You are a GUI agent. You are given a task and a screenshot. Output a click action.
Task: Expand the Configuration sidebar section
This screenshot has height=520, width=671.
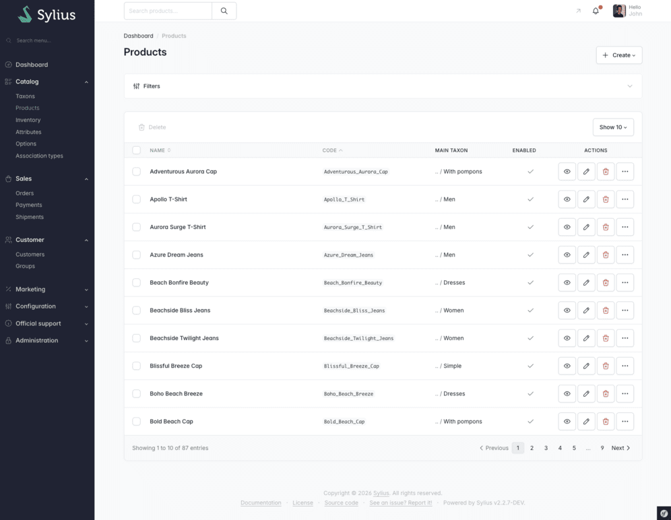click(47, 306)
